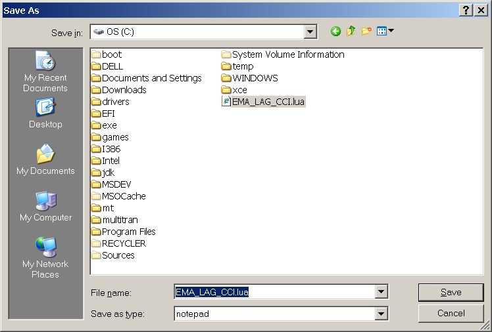This screenshot has height=332, width=492.
Task: Open My Computer in places bar
Action: (45, 206)
